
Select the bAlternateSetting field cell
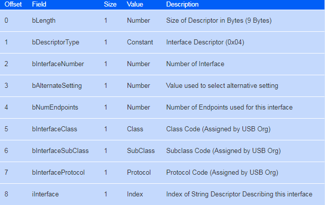click(x=57, y=86)
